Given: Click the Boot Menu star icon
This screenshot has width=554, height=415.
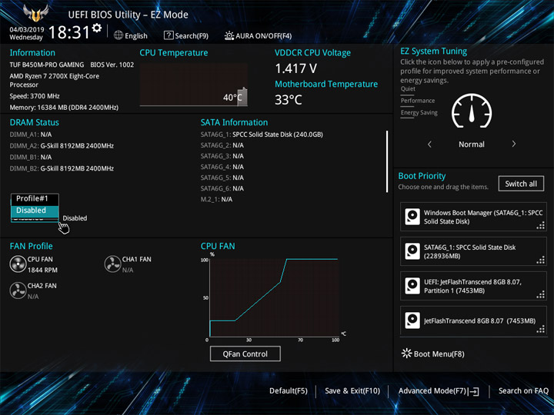Looking at the screenshot, I should [x=407, y=354].
